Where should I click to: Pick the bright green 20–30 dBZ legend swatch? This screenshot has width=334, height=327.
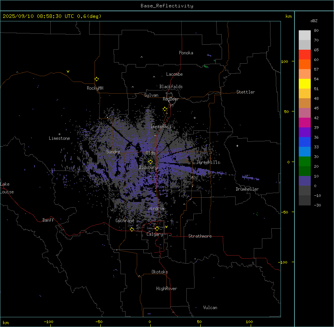coord(305,162)
